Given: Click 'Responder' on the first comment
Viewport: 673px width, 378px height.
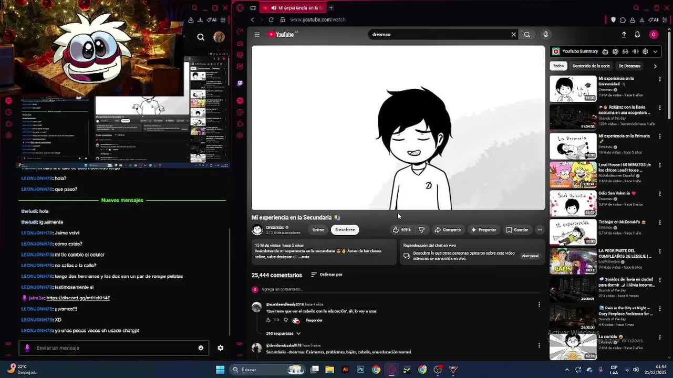Looking at the screenshot, I should coord(314,320).
